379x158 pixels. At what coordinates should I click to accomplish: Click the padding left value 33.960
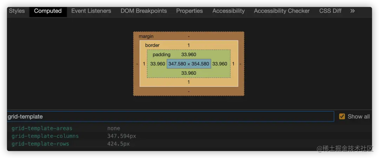[158, 64]
